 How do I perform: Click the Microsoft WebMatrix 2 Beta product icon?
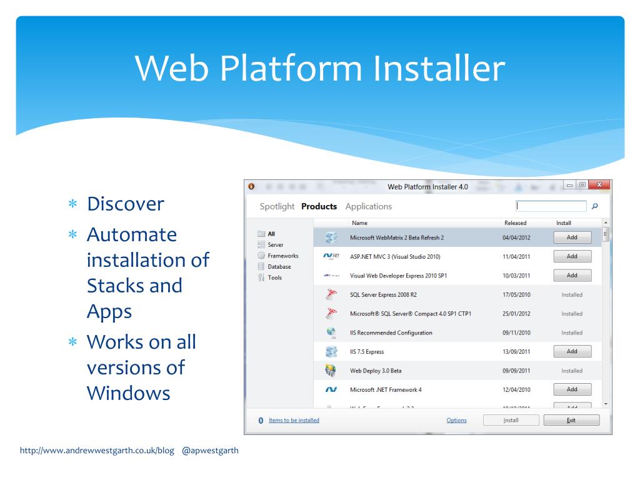[331, 237]
